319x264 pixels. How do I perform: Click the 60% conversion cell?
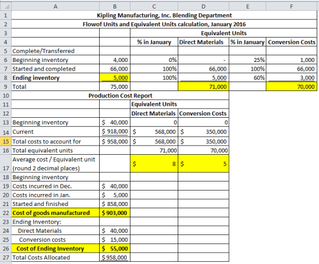(x=247, y=77)
